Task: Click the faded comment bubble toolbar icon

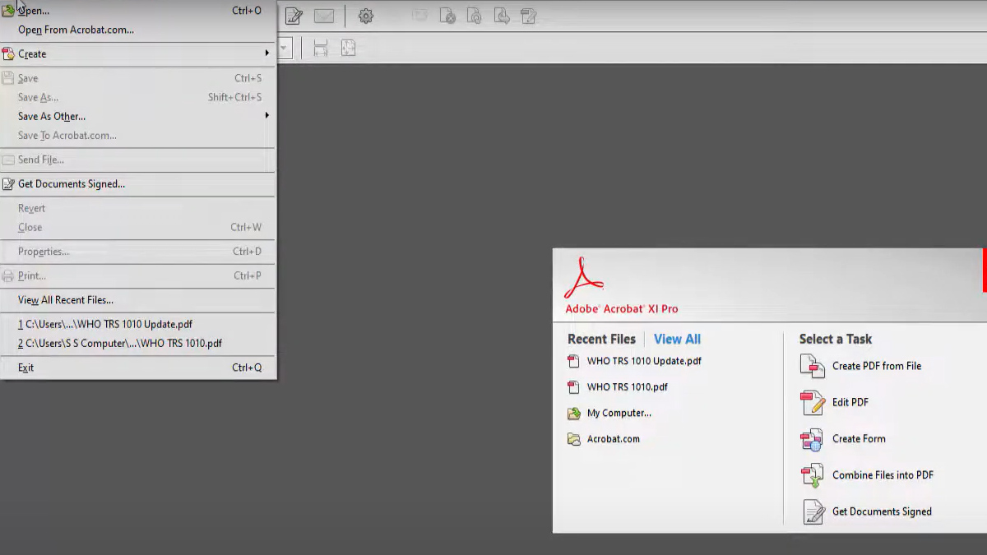Action: (420, 15)
